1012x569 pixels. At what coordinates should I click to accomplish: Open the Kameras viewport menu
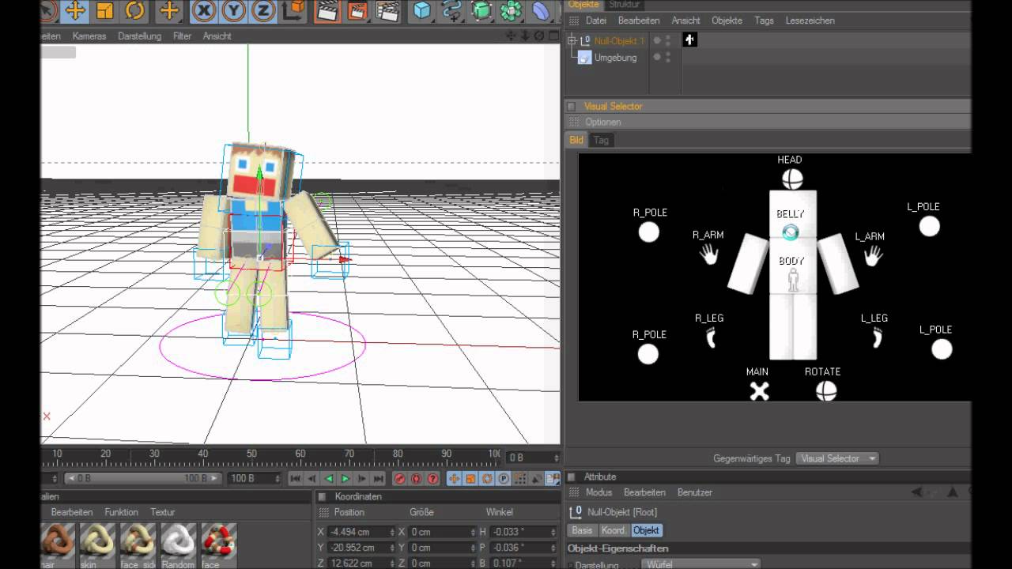89,36
